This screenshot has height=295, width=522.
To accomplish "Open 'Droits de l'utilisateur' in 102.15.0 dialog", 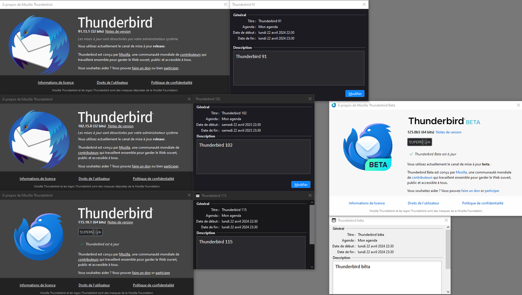I will (94, 179).
